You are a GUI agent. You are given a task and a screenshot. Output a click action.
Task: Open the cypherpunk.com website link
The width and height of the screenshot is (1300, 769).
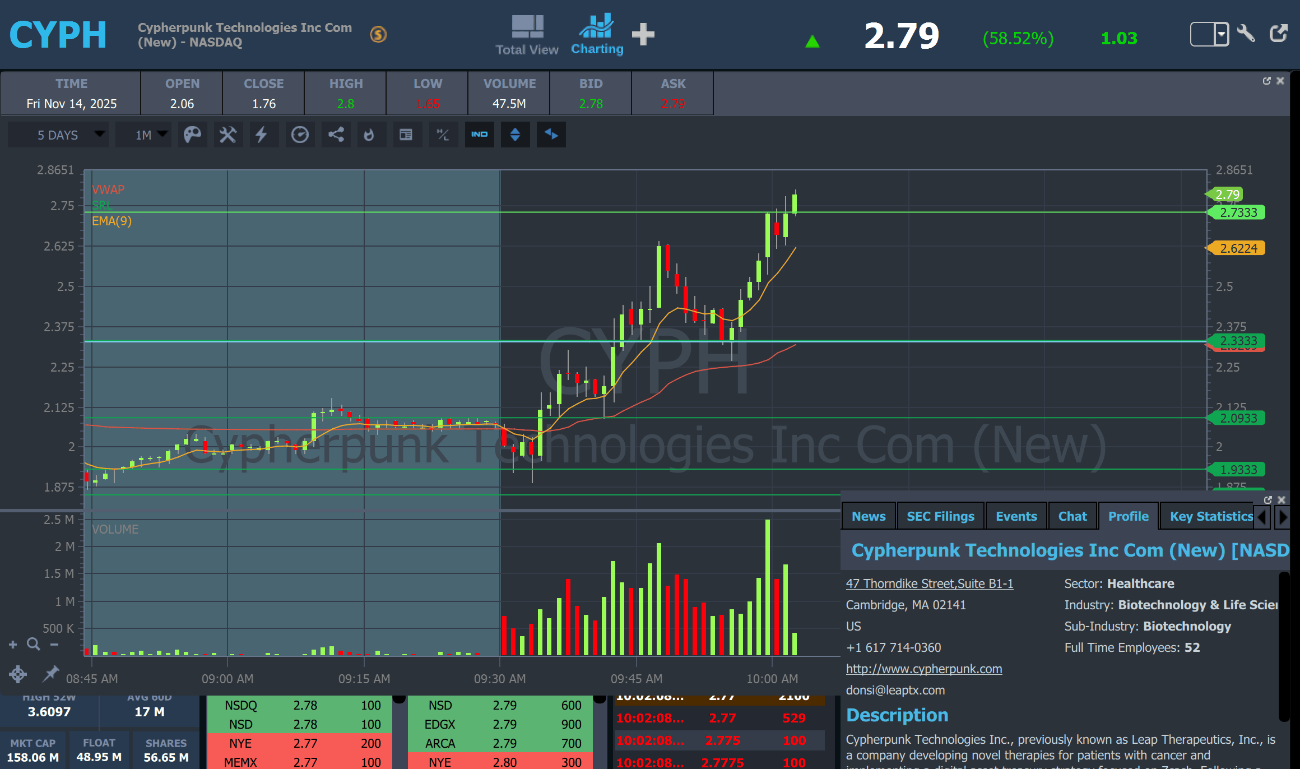[x=923, y=669]
